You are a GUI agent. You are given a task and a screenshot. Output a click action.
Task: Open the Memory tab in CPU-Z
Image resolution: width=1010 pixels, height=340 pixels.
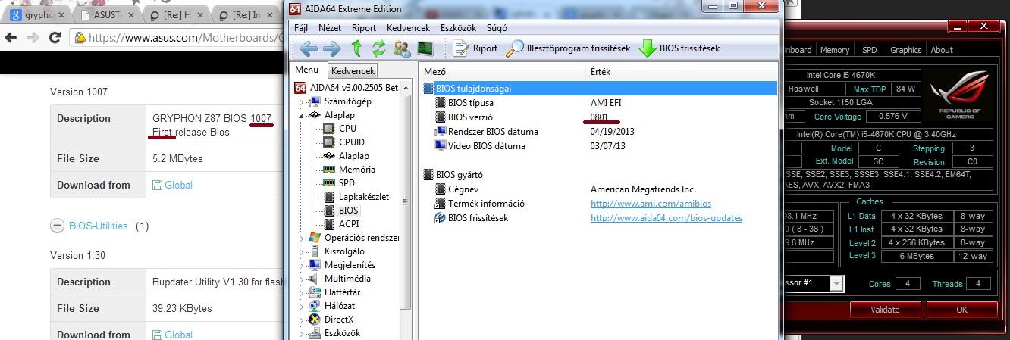tap(835, 50)
